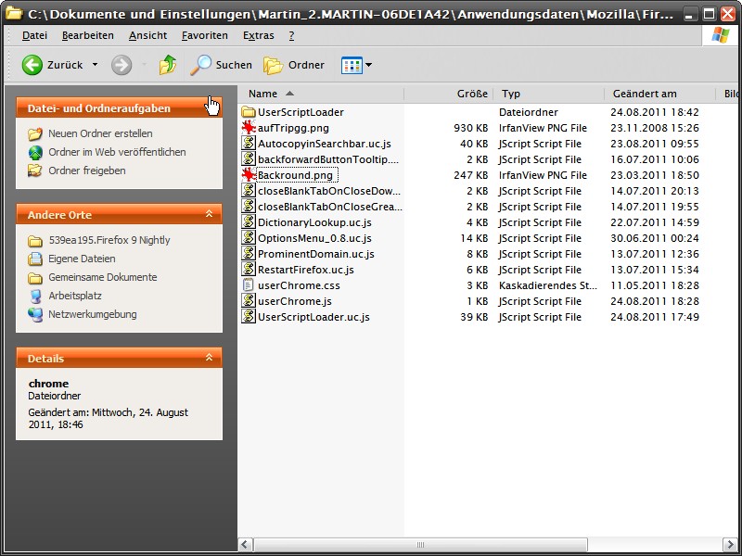
Task: Open the Extras menu
Action: [258, 35]
